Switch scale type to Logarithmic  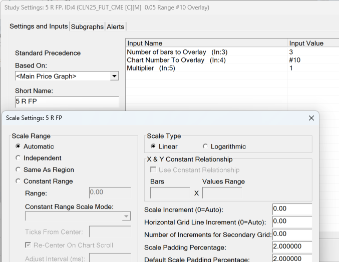pos(205,146)
